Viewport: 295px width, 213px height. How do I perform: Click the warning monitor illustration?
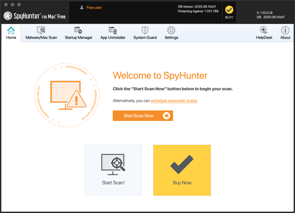67,95
